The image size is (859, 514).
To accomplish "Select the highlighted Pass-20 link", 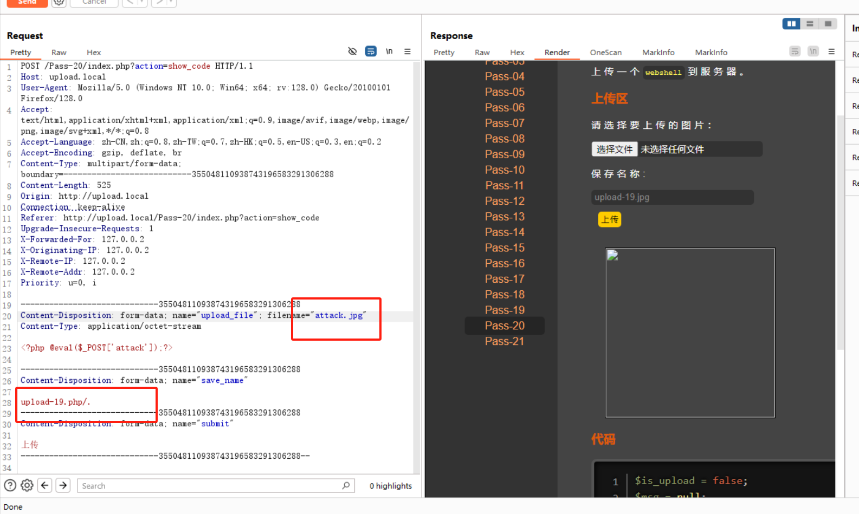I will point(505,326).
